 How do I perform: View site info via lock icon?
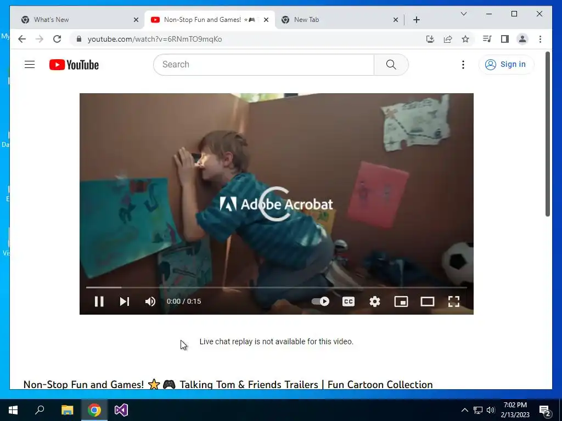point(79,39)
